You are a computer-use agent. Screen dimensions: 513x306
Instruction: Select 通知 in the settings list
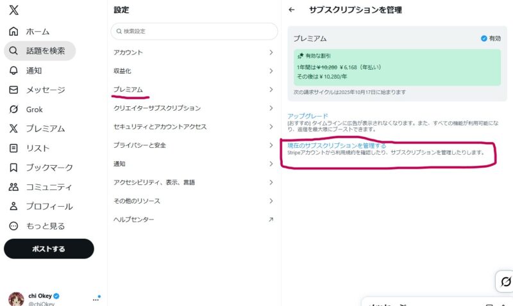pyautogui.click(x=120, y=164)
